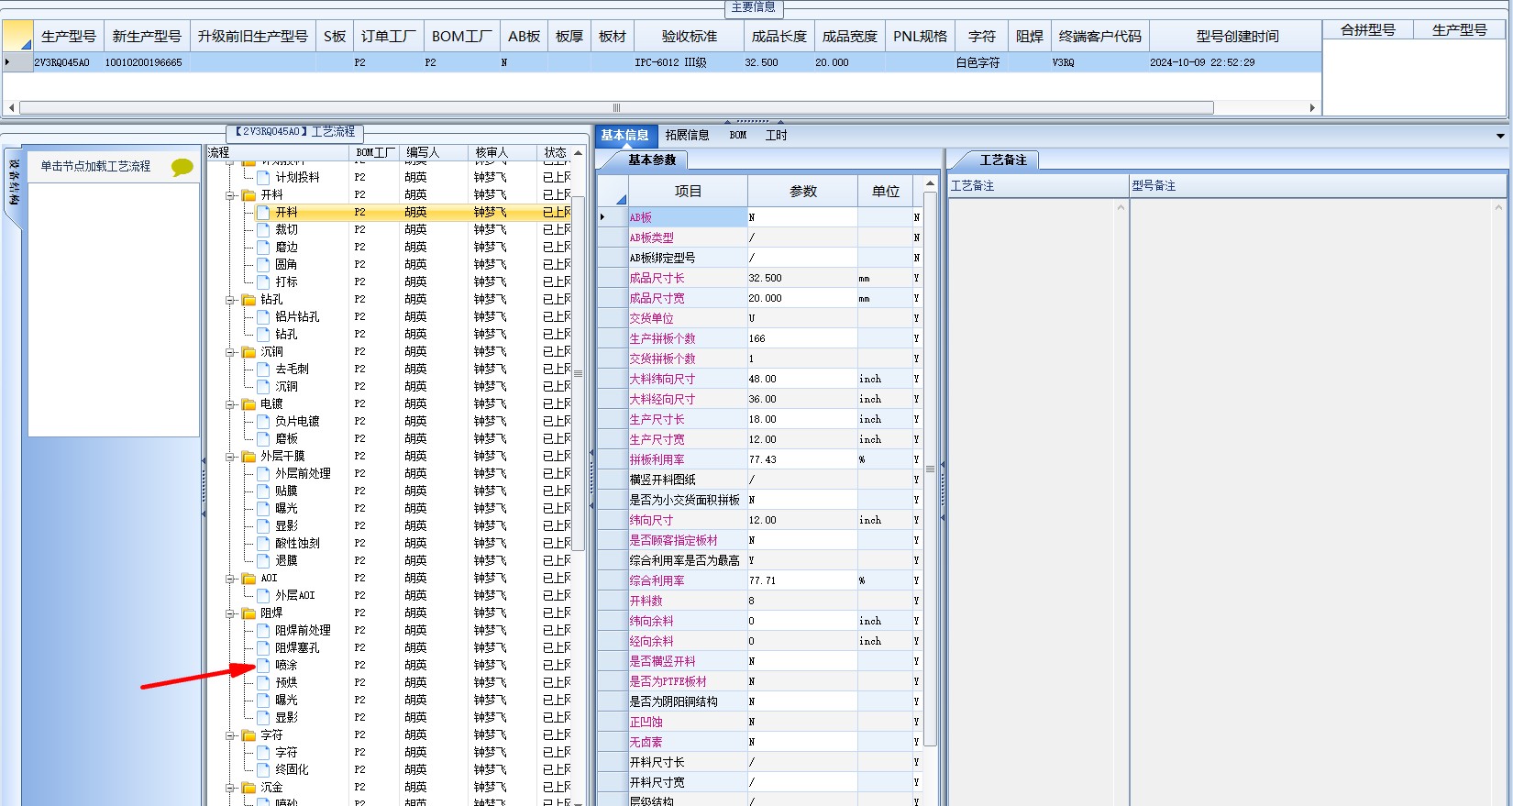Sort by the 生产型号 column header
This screenshot has height=806, width=1513.
[69, 37]
